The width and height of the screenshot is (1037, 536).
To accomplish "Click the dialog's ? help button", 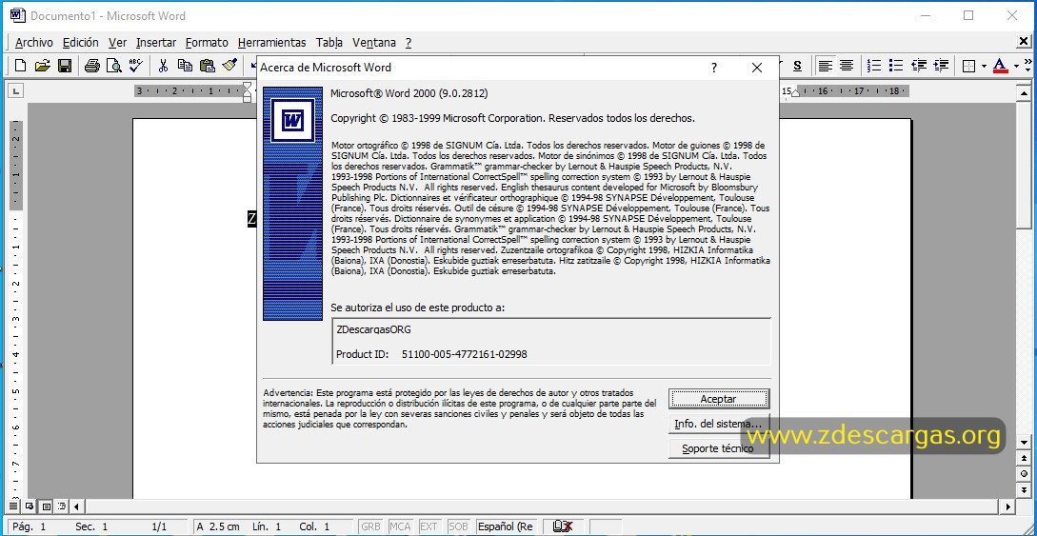I will [713, 68].
